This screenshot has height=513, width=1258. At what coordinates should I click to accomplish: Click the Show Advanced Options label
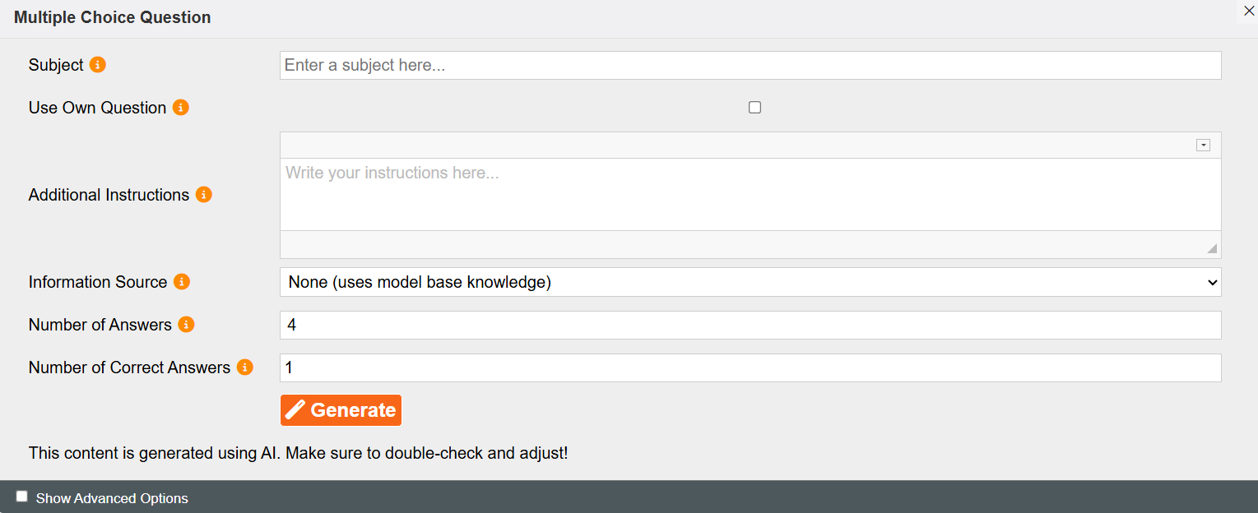pyautogui.click(x=112, y=498)
